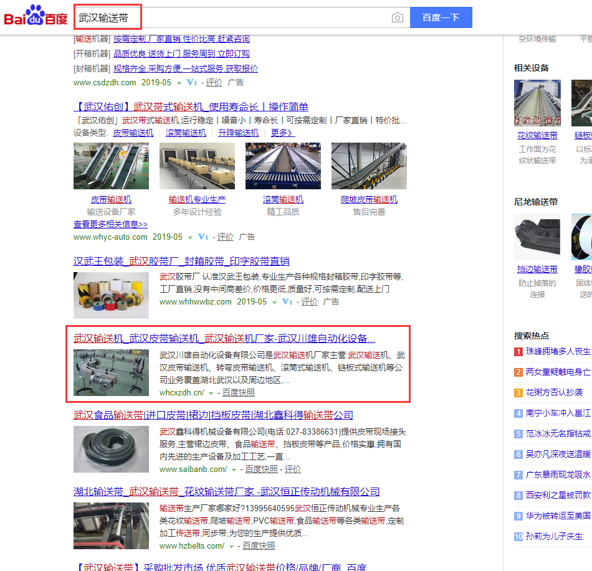Click 评价 next to www.saibanb.com
This screenshot has width=592, height=571.
click(293, 469)
